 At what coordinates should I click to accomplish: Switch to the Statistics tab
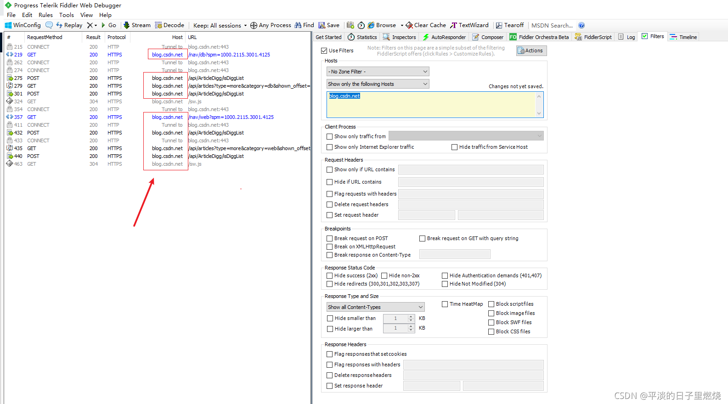[x=362, y=37]
